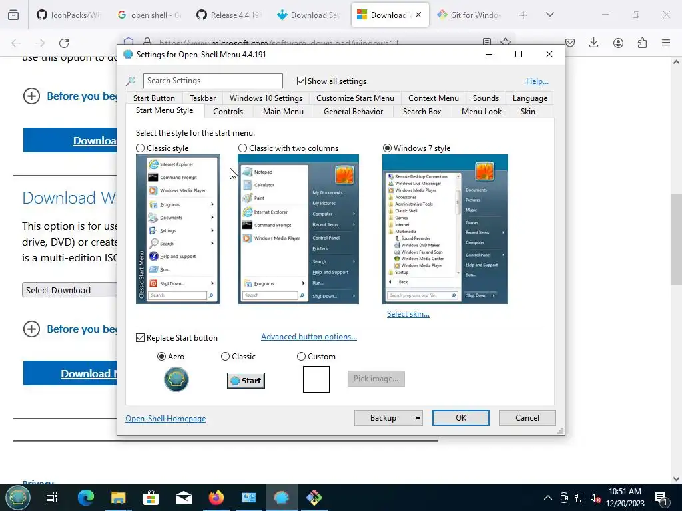Click the muted volume tray icon

[x=596, y=498]
